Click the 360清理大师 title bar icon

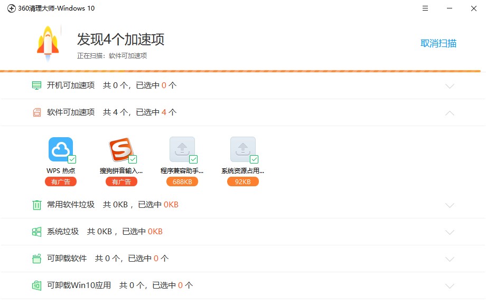coord(12,8)
